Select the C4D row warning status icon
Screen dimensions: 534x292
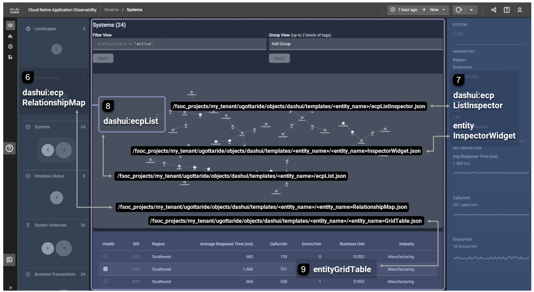[x=105, y=269]
